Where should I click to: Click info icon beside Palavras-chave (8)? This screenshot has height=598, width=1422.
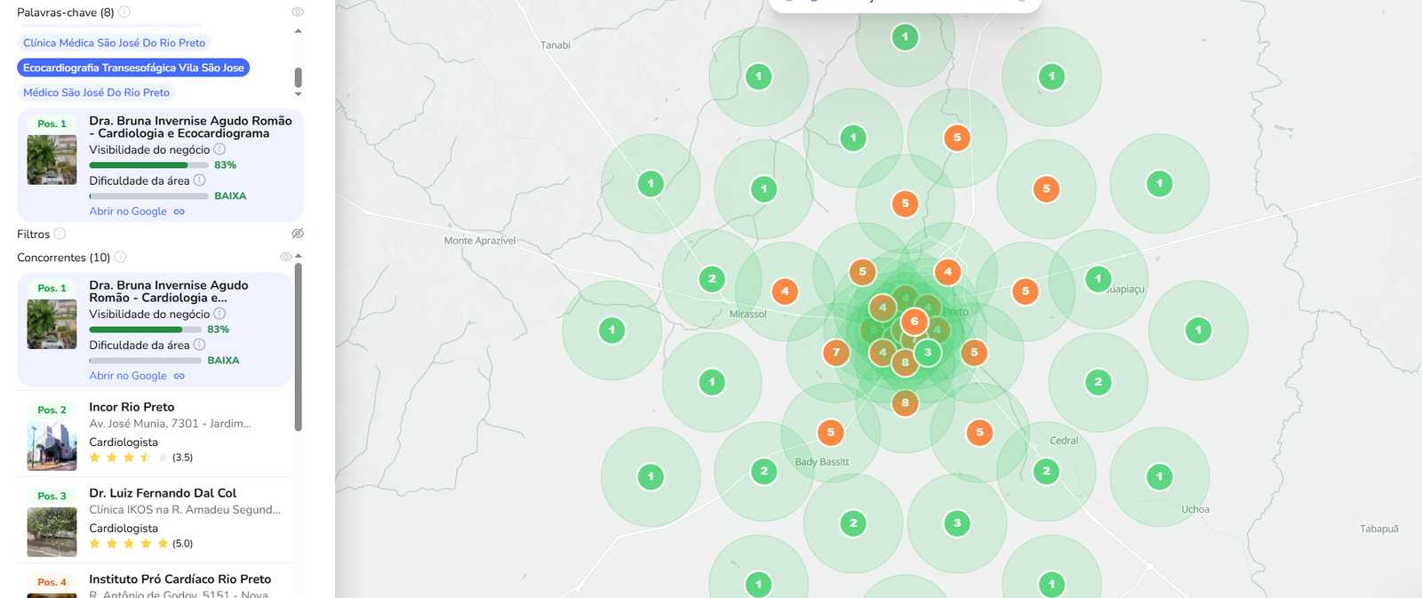pyautogui.click(x=124, y=12)
